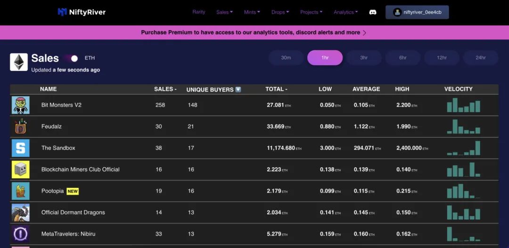Toggle the ETH currency switch

pos(71,58)
